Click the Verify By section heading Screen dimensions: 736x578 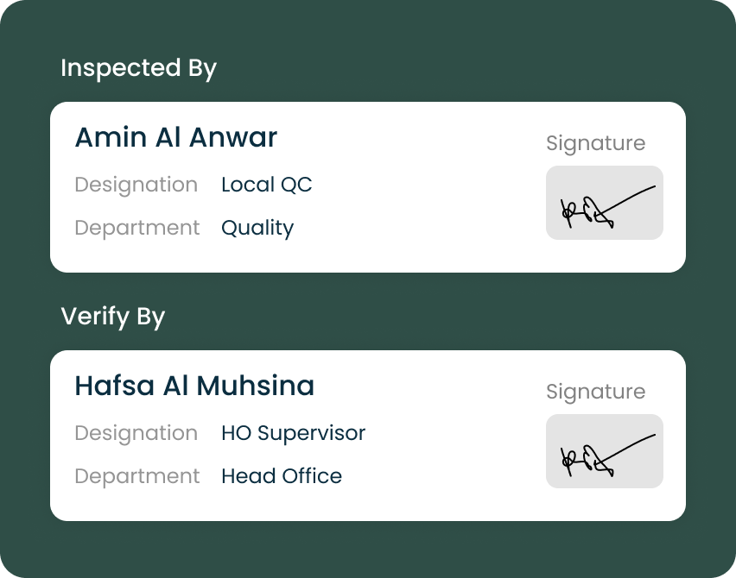point(112,317)
